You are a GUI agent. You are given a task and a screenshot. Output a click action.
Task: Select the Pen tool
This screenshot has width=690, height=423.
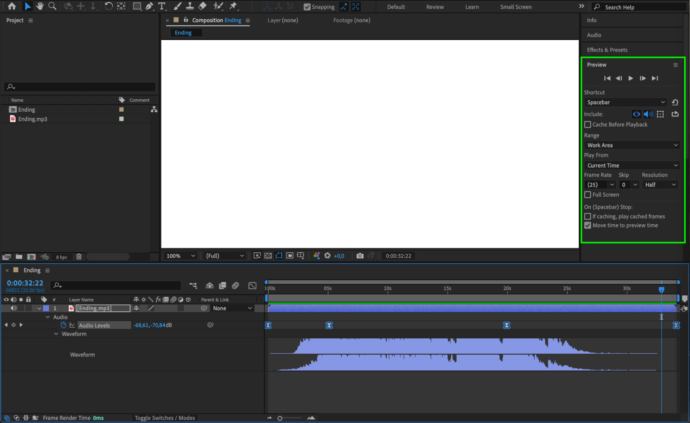(149, 6)
